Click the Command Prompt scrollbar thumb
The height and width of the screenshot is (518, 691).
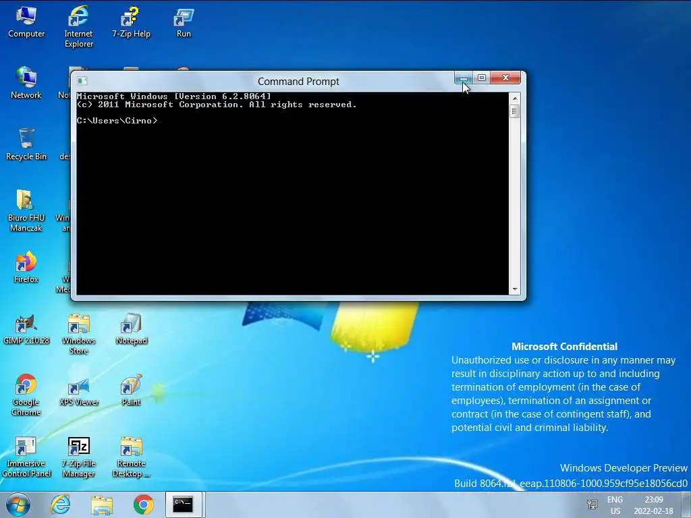(x=514, y=111)
